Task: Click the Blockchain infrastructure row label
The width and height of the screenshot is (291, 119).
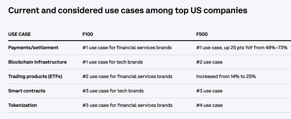Action: pos(37,62)
